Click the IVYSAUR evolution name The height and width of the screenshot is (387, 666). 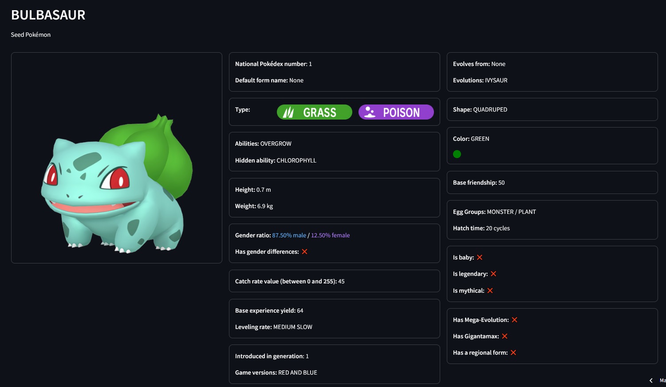click(x=496, y=80)
